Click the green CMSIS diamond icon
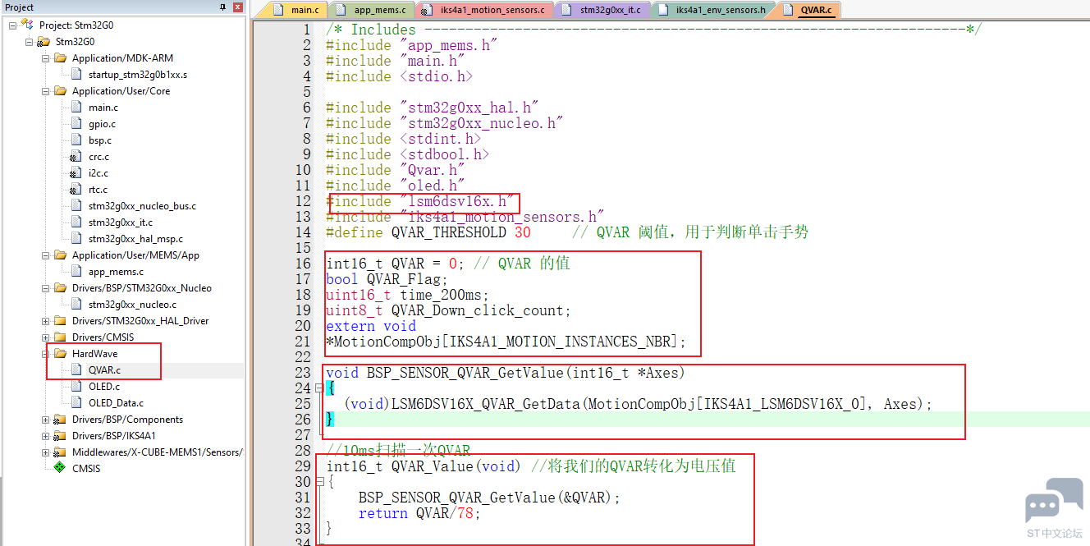This screenshot has width=1090, height=546. 59,468
